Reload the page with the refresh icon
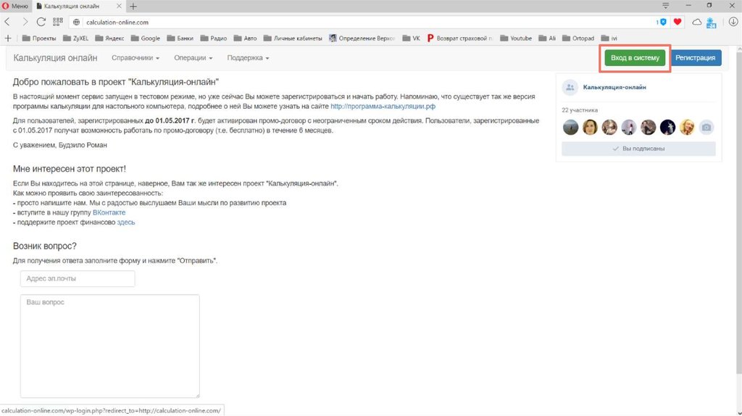The height and width of the screenshot is (416, 742). (x=41, y=22)
